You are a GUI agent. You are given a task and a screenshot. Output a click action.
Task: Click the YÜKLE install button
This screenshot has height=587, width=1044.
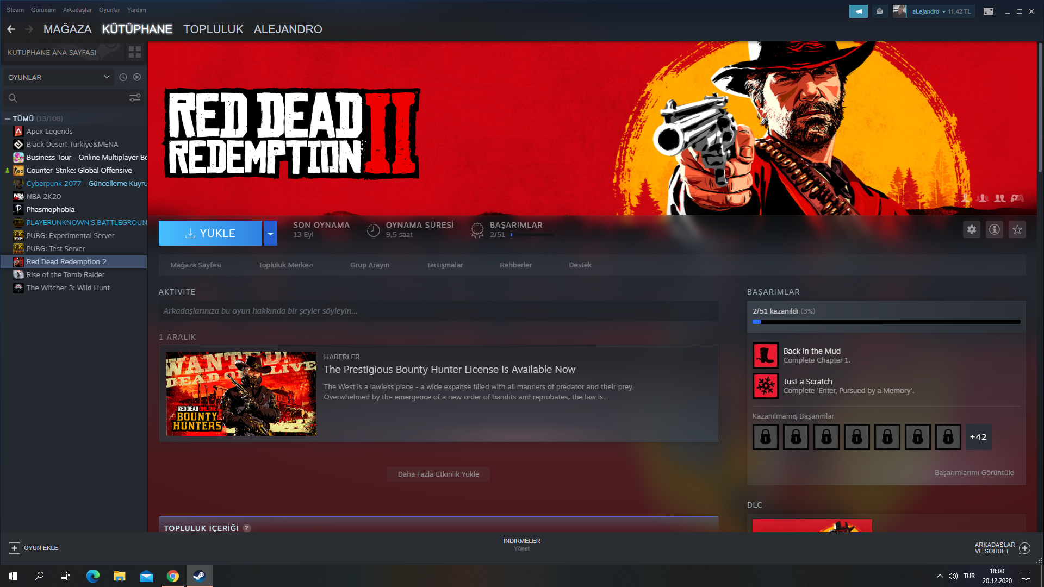pyautogui.click(x=210, y=233)
